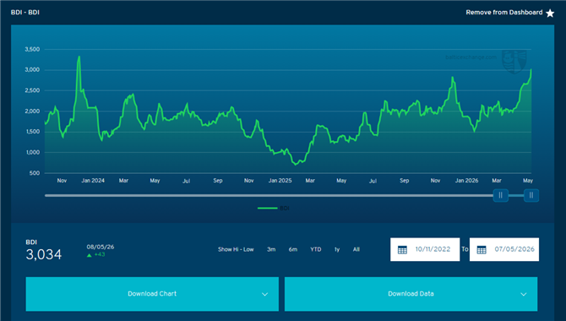Click the Jan 2025 axis label
Image resolution: width=566 pixels, height=321 pixels.
pos(280,181)
